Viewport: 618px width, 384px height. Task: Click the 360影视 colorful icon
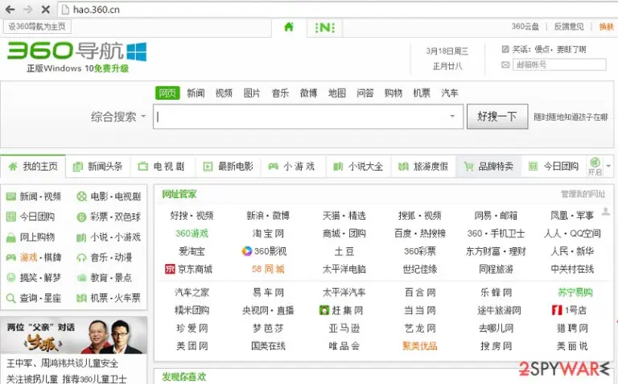[x=247, y=251]
